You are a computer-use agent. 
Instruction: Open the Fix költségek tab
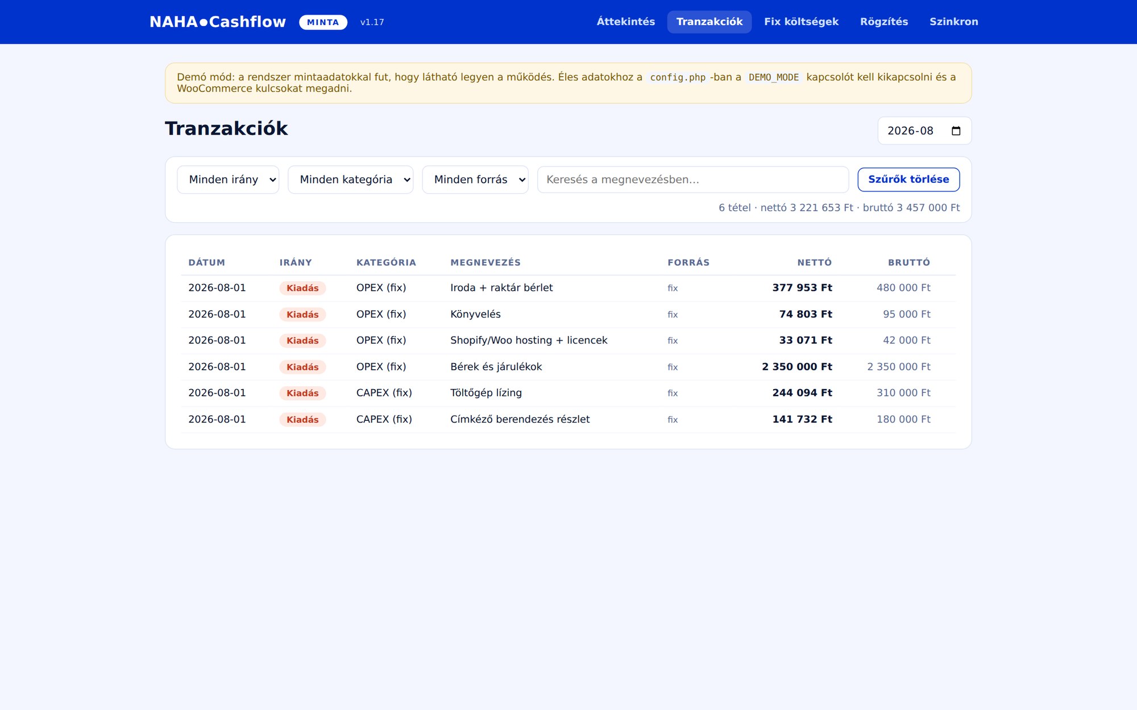click(801, 22)
